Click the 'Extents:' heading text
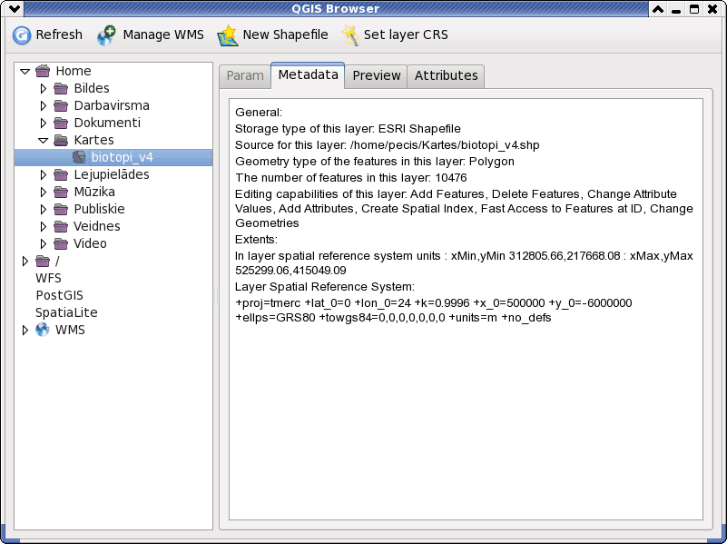The width and height of the screenshot is (727, 544). coord(256,239)
